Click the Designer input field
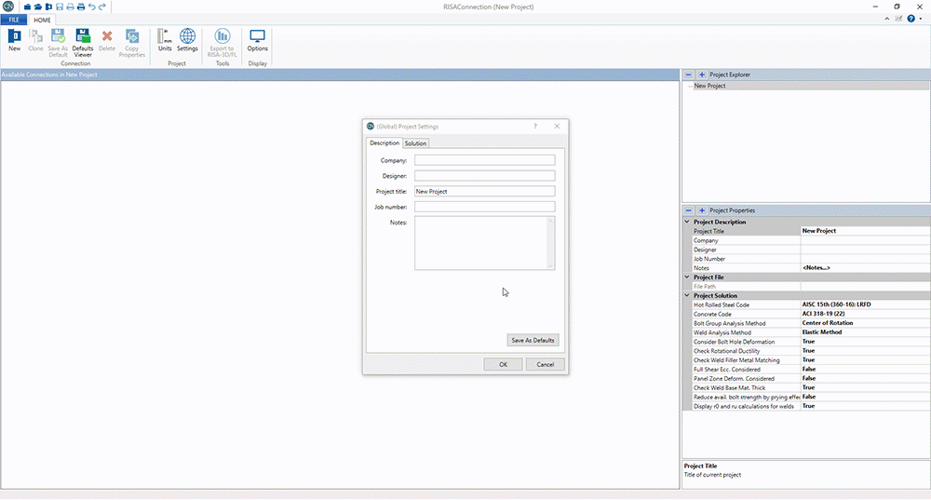The width and height of the screenshot is (931, 500). (484, 176)
